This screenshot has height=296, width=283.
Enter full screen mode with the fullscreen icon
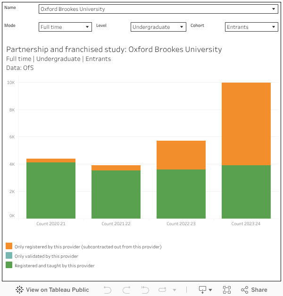point(226,290)
